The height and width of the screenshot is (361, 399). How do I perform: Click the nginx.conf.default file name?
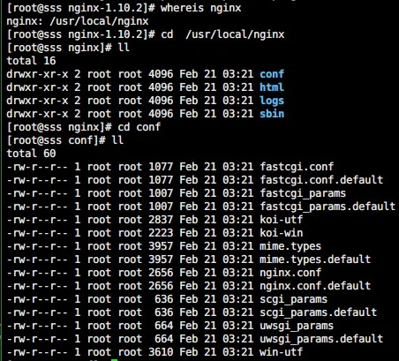tap(315, 286)
